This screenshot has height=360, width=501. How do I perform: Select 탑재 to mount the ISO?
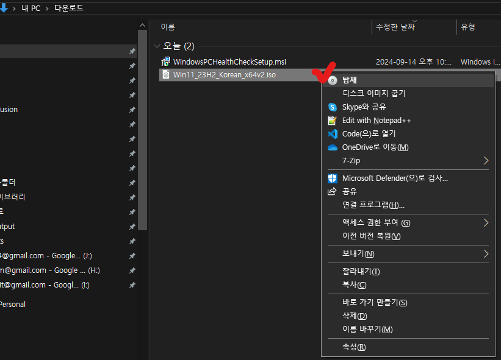408,80
